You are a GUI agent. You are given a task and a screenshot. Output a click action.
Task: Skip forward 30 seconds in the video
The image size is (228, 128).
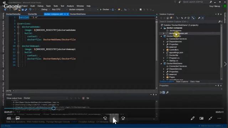point(123,118)
